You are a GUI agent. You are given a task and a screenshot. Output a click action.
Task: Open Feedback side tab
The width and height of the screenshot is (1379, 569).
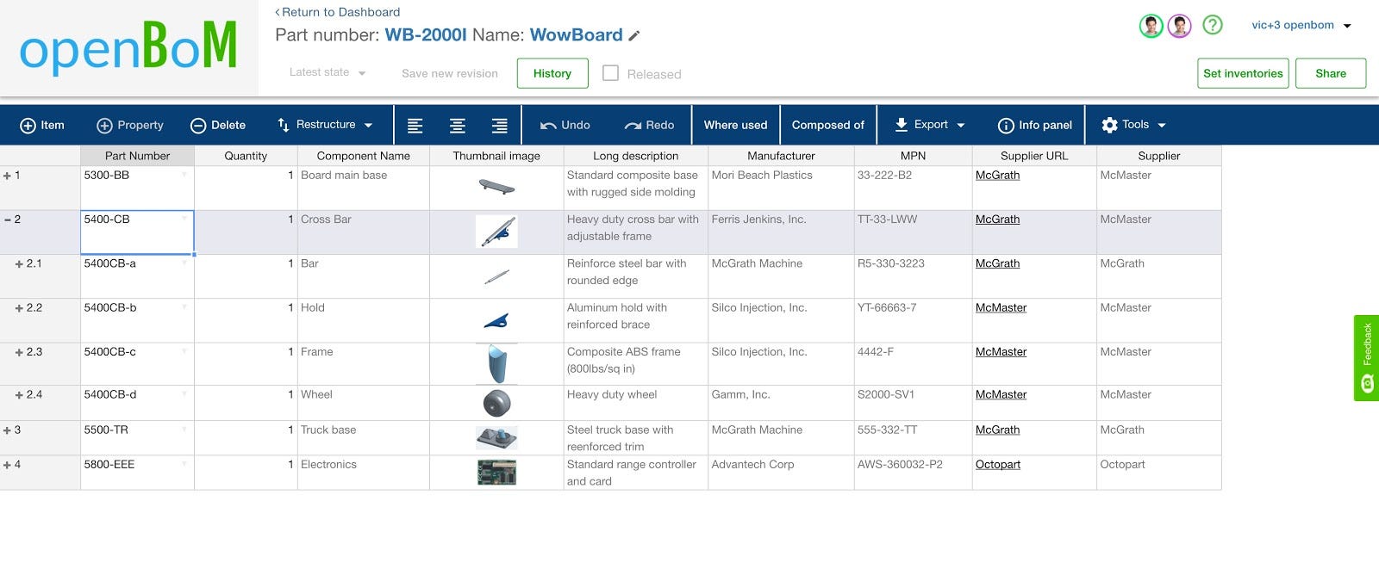1367,357
